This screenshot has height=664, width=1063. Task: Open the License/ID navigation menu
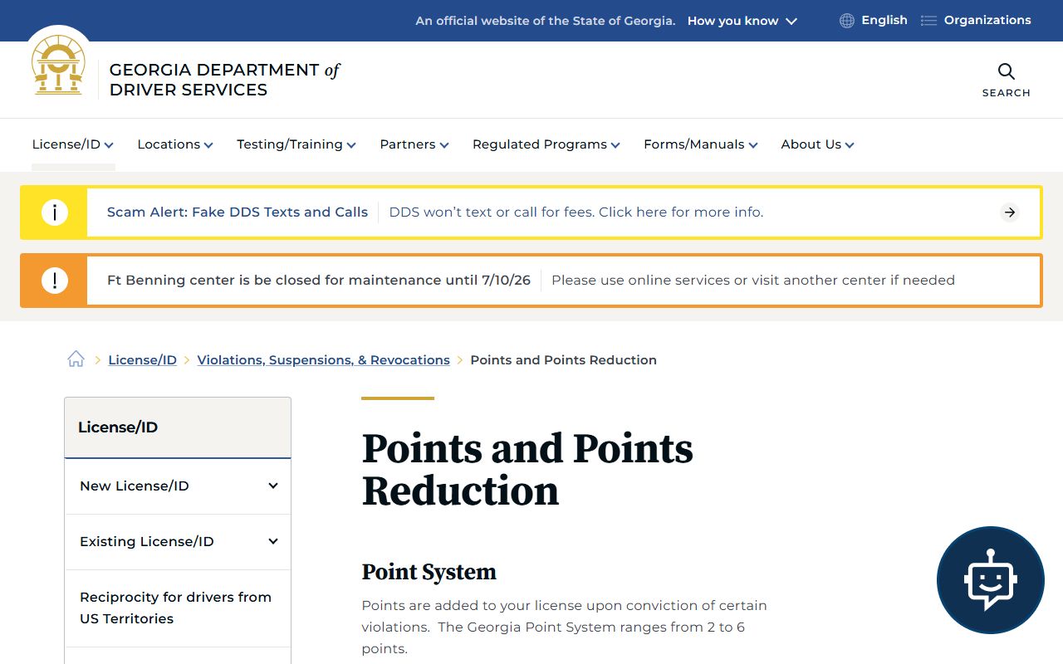72,144
